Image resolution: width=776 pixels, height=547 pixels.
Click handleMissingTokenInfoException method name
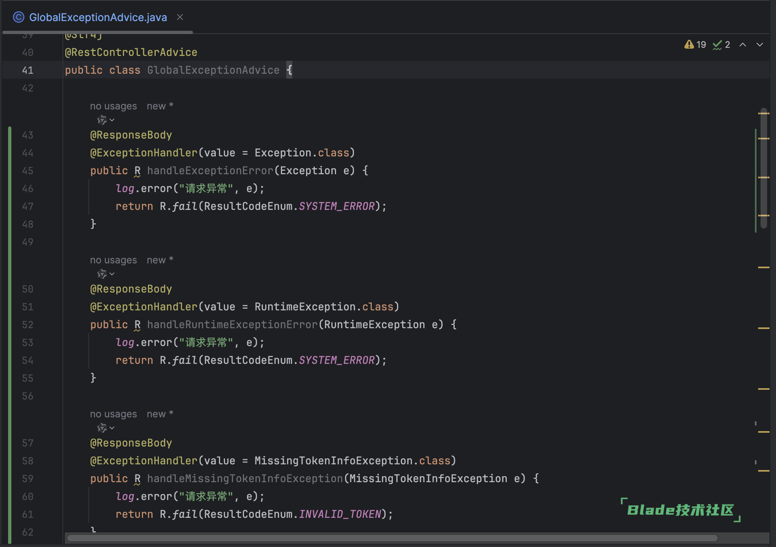click(245, 479)
